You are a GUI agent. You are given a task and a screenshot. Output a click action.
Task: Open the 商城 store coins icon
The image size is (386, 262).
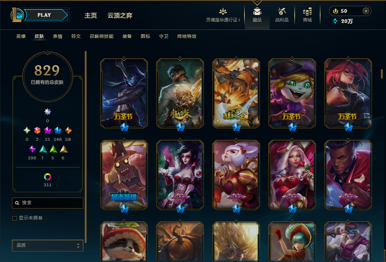point(307,12)
